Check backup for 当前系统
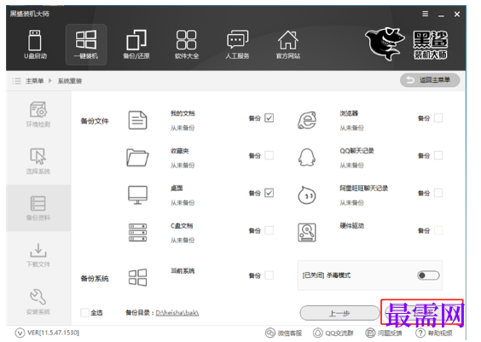This screenshot has height=342, width=481. point(269,275)
